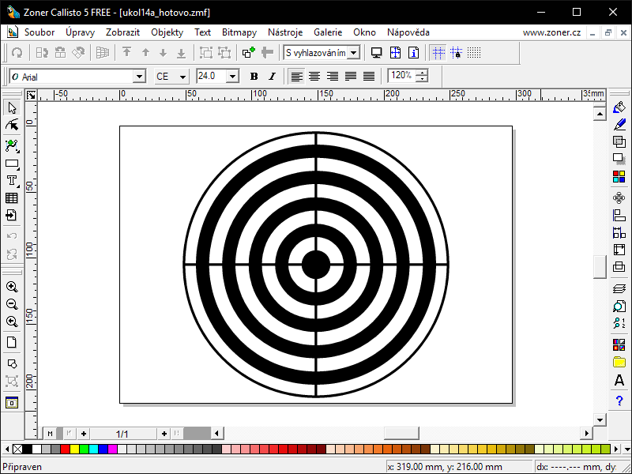
Task: Select the rectangle shape tool
Action: click(12, 164)
